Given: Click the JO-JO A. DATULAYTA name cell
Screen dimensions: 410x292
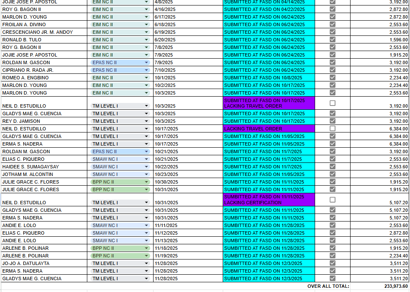Looking at the screenshot, I should 44,263.
